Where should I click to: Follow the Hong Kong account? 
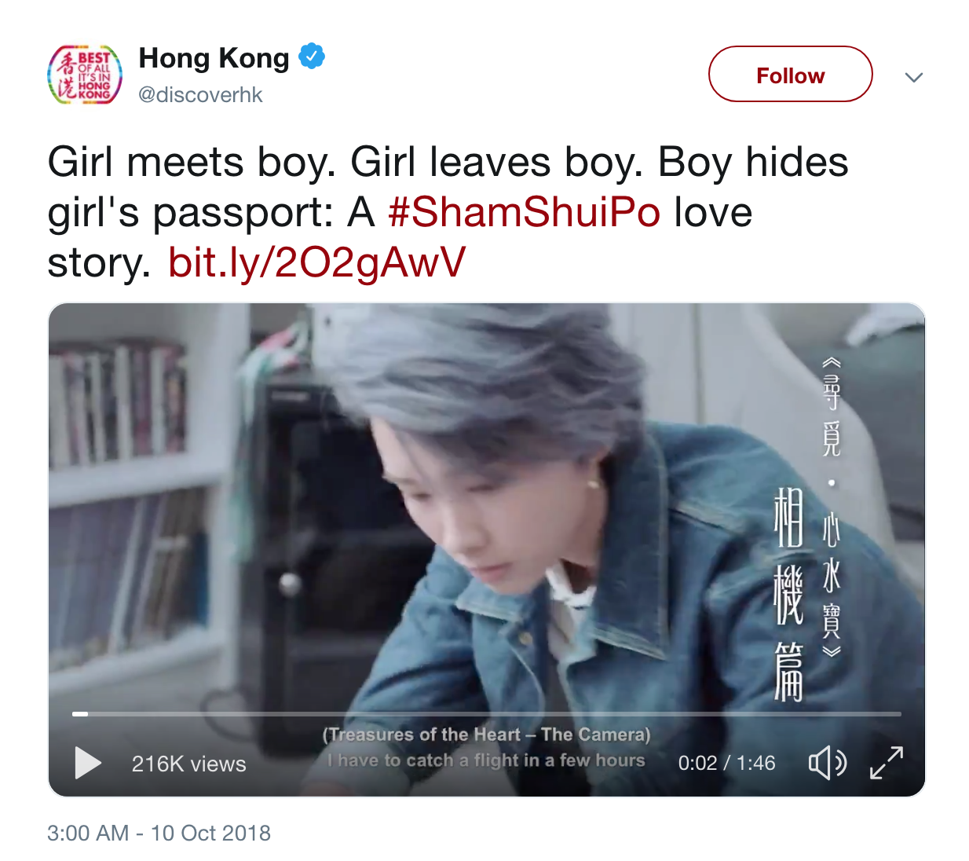pyautogui.click(x=791, y=74)
